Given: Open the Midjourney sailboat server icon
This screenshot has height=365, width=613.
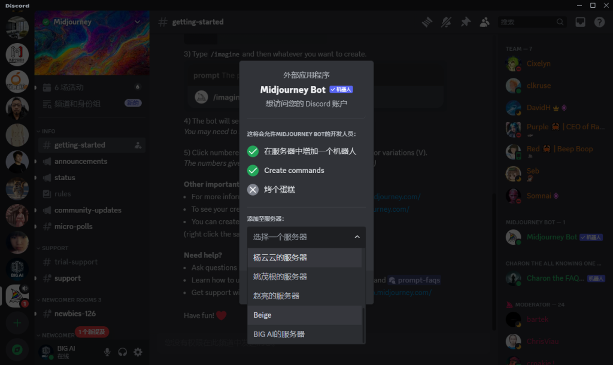Looking at the screenshot, I should (x=17, y=296).
